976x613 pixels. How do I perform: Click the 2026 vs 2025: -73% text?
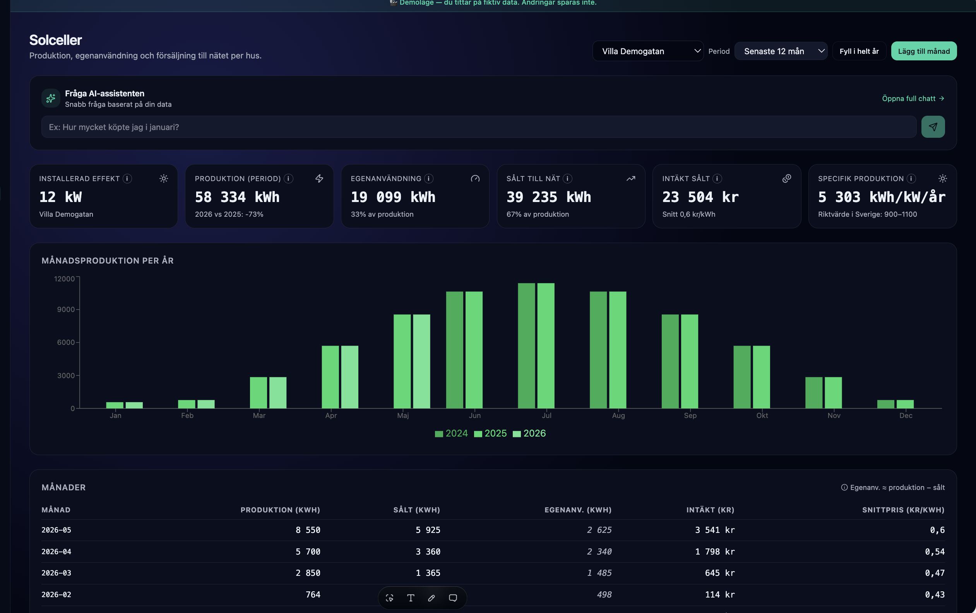(229, 214)
